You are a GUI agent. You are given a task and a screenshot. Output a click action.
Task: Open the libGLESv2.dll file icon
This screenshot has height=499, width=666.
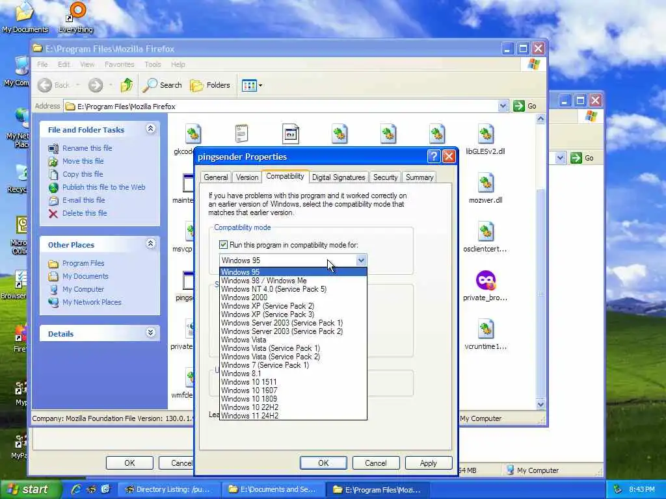point(485,134)
